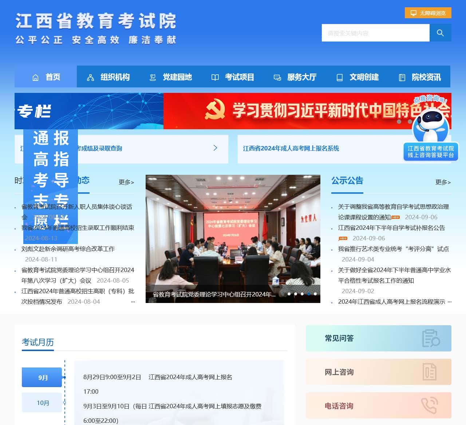Click the home icon next to 首页
This screenshot has width=466, height=425.
35,77
